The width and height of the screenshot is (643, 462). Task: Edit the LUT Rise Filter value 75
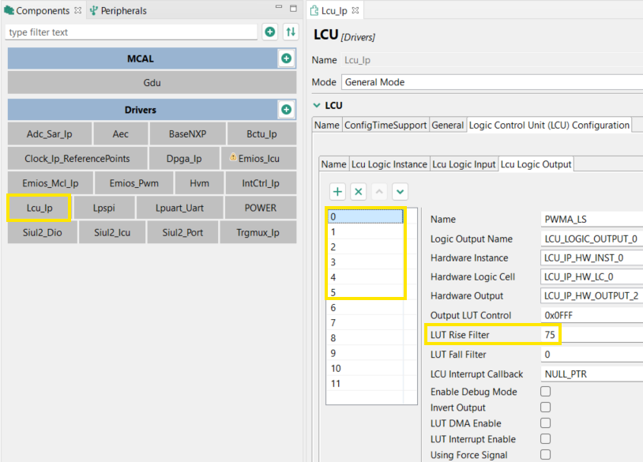tap(592, 335)
